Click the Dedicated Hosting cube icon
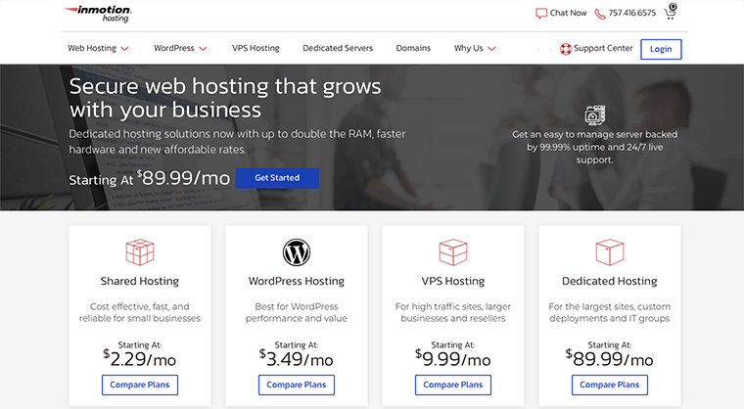Image resolution: width=744 pixels, height=409 pixels. pos(609,251)
